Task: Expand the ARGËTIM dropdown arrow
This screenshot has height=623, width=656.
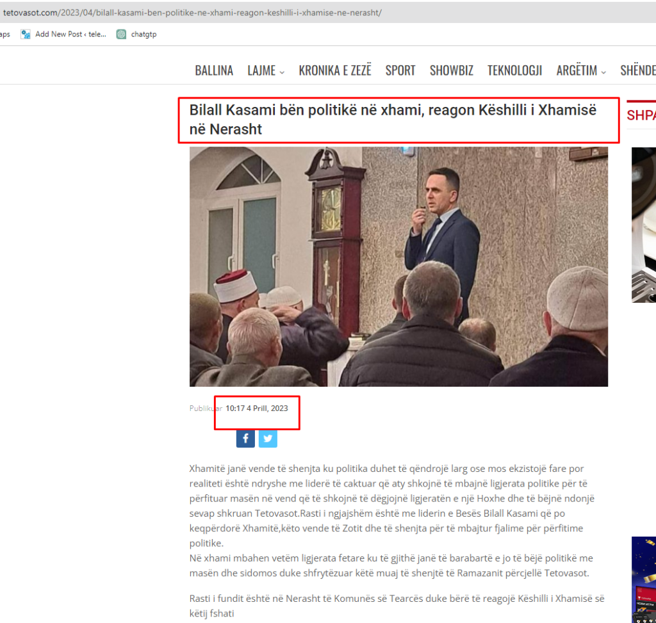Action: click(x=603, y=72)
